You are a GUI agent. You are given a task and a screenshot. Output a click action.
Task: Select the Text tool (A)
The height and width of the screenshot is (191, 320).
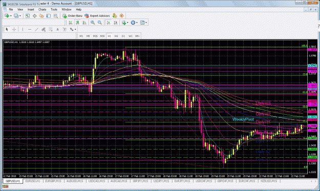(57, 29)
